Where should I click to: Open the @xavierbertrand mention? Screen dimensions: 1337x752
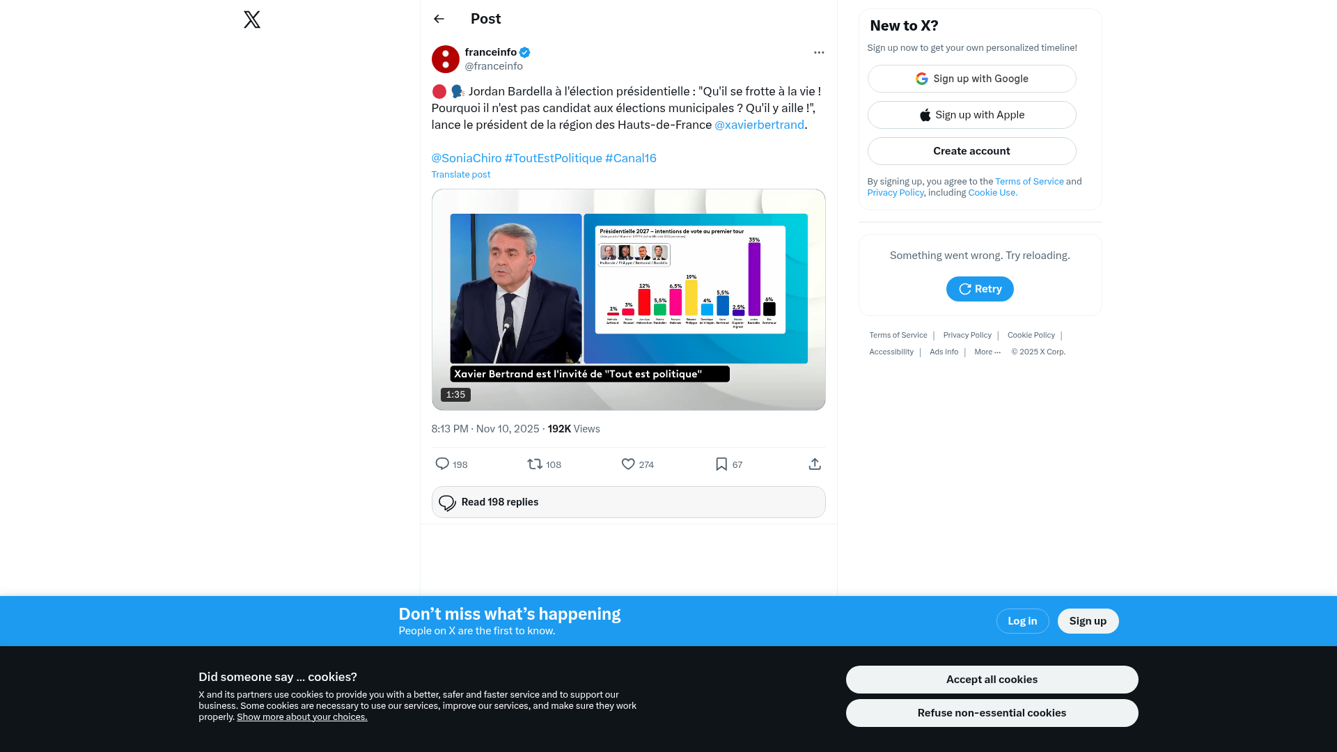[759, 125]
